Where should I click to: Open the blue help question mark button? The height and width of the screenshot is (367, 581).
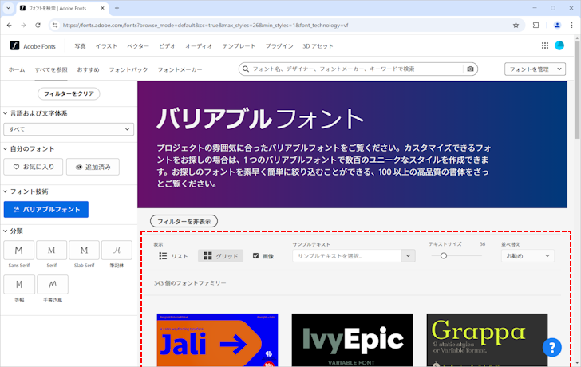click(x=552, y=347)
